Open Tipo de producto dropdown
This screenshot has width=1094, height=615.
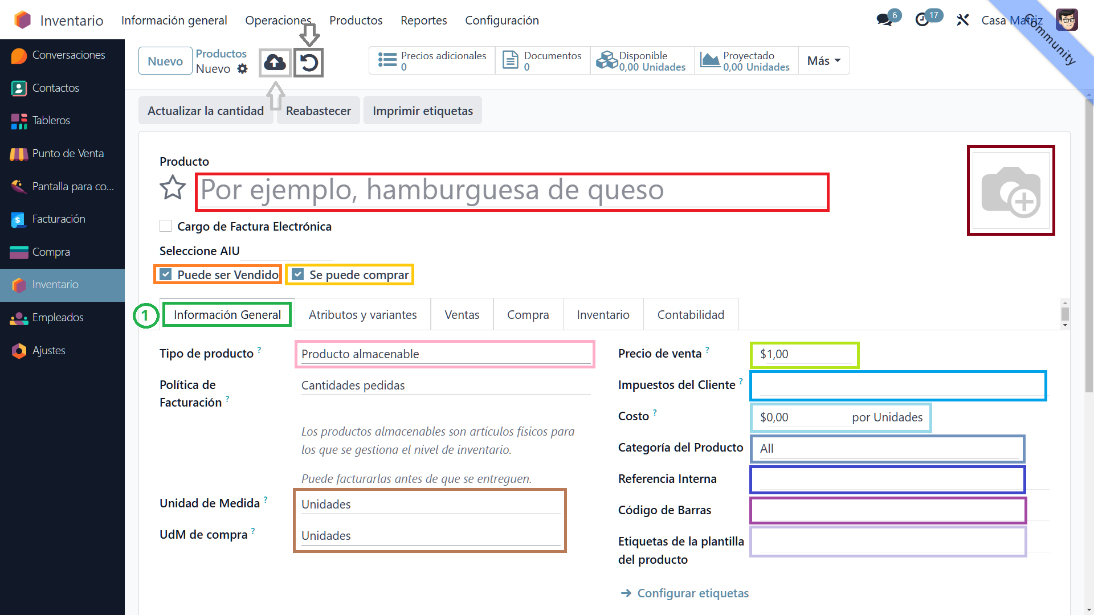point(445,354)
